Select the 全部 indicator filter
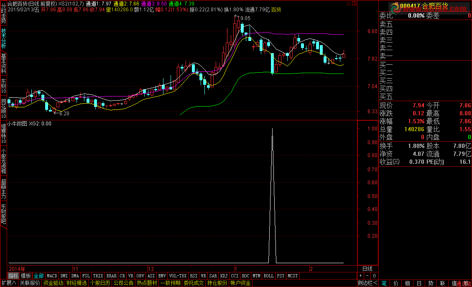The height and width of the screenshot is (287, 472). [x=38, y=276]
